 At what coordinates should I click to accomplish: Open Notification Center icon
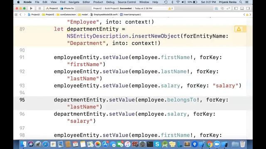click(x=247, y=2)
